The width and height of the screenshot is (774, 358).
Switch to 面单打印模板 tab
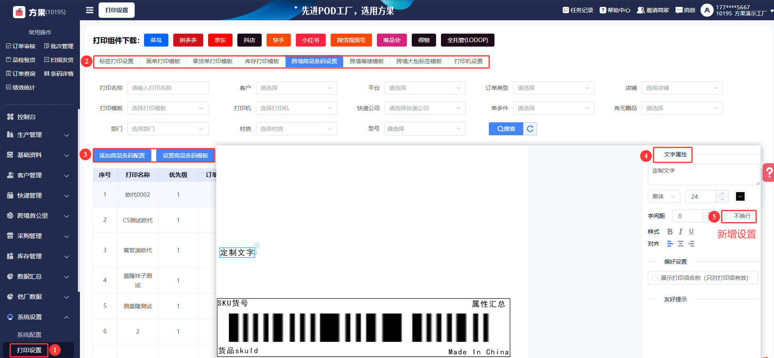point(163,62)
